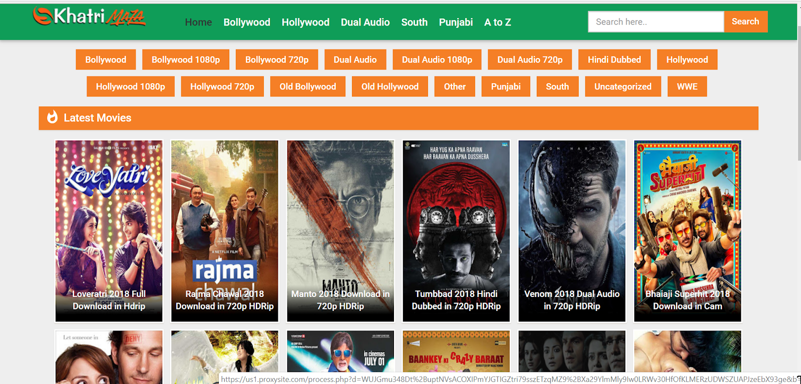Open the 'Let someone in' movie poster
Viewport: 801px width, 384px height.
[x=109, y=357]
